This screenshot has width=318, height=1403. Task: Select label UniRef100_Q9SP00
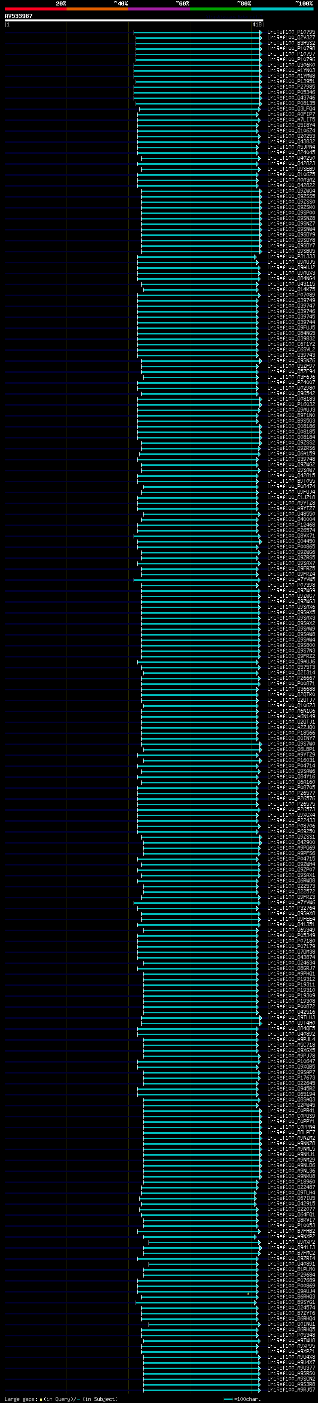tap(291, 213)
